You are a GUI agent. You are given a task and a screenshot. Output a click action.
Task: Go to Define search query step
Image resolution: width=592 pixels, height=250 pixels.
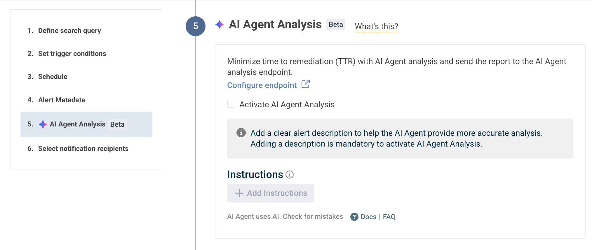(x=69, y=31)
